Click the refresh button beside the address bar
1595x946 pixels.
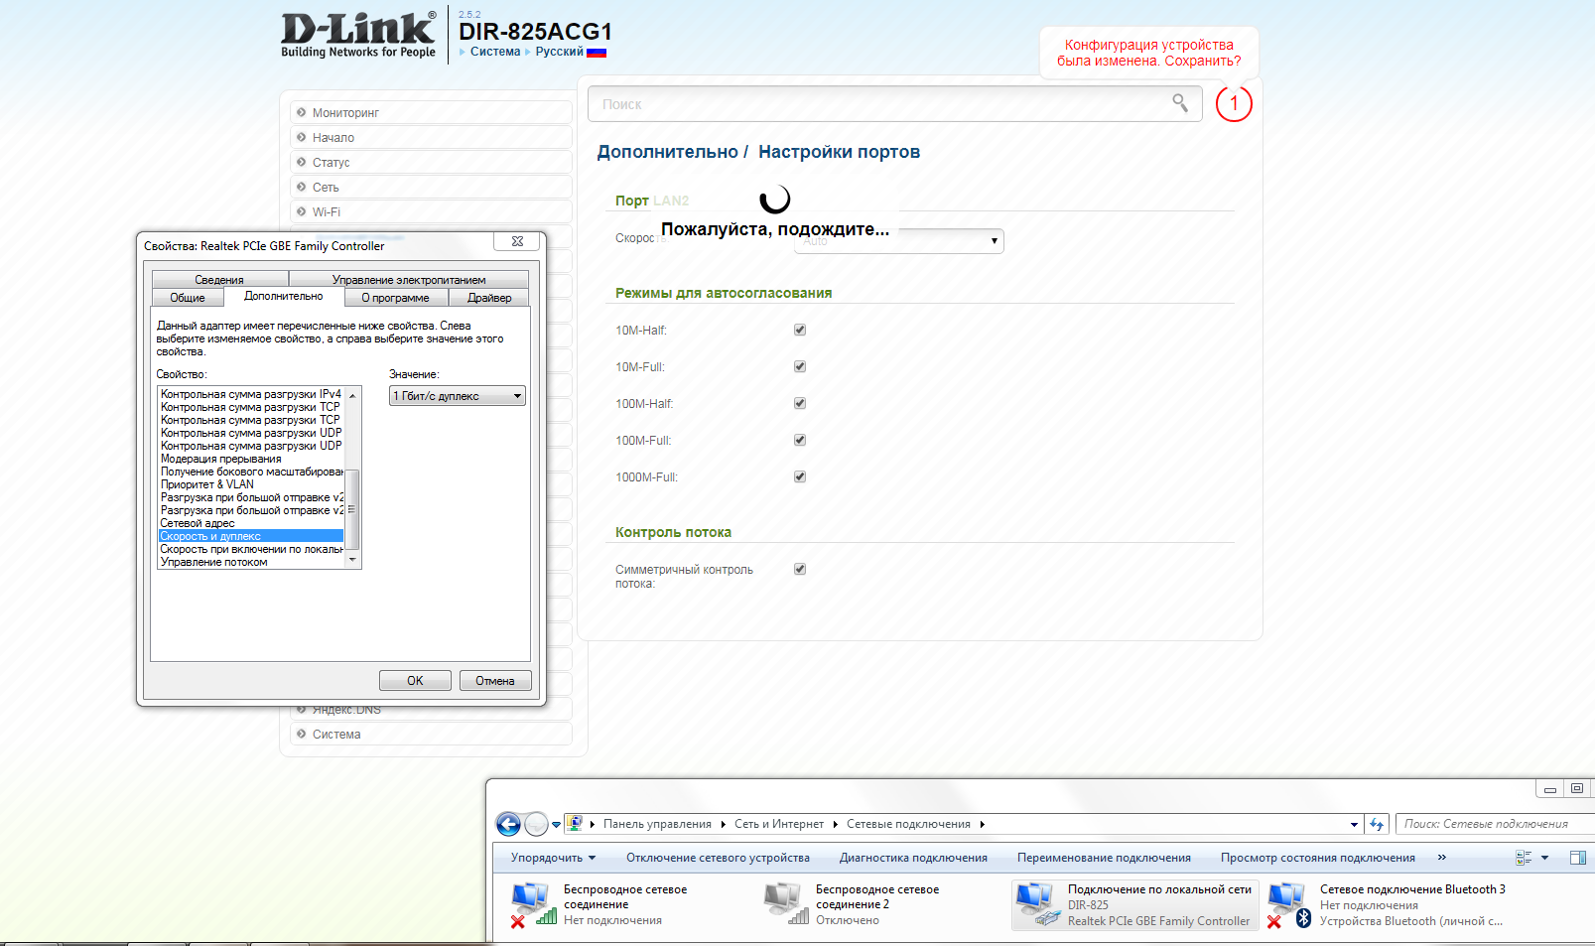pos(1377,824)
